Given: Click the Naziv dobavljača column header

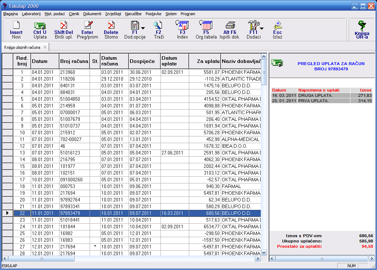Looking at the screenshot, I should 241,61.
